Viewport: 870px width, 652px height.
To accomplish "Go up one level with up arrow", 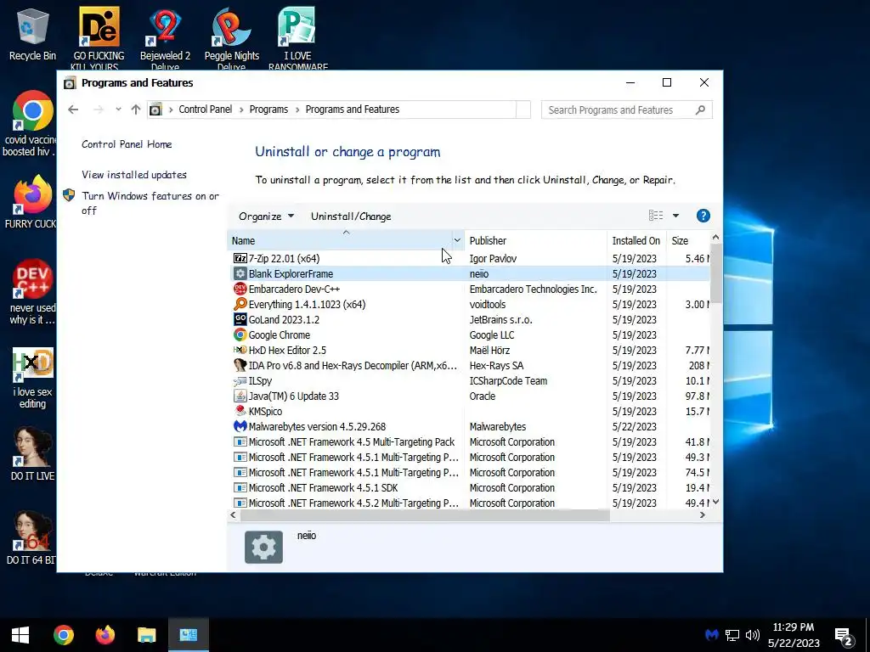I will [x=136, y=110].
